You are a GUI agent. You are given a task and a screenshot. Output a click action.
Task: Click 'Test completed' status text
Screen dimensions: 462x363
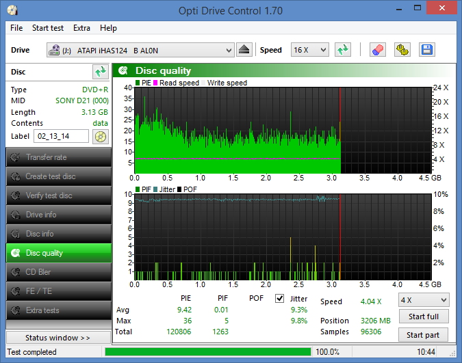tap(31, 352)
